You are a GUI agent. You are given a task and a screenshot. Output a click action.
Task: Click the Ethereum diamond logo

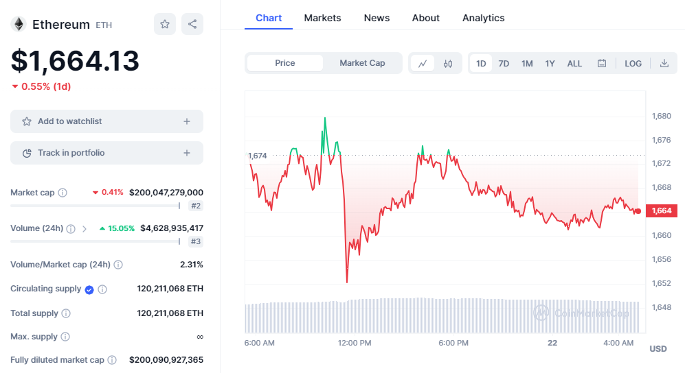click(x=19, y=24)
